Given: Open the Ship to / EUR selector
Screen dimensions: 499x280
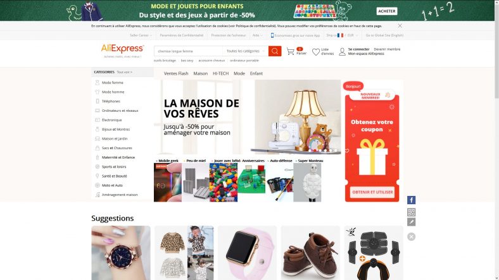Looking at the screenshot, I should click(342, 35).
